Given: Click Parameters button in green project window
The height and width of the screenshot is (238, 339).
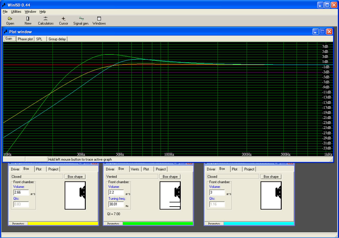Looking at the screenshot, I should point(113,223).
